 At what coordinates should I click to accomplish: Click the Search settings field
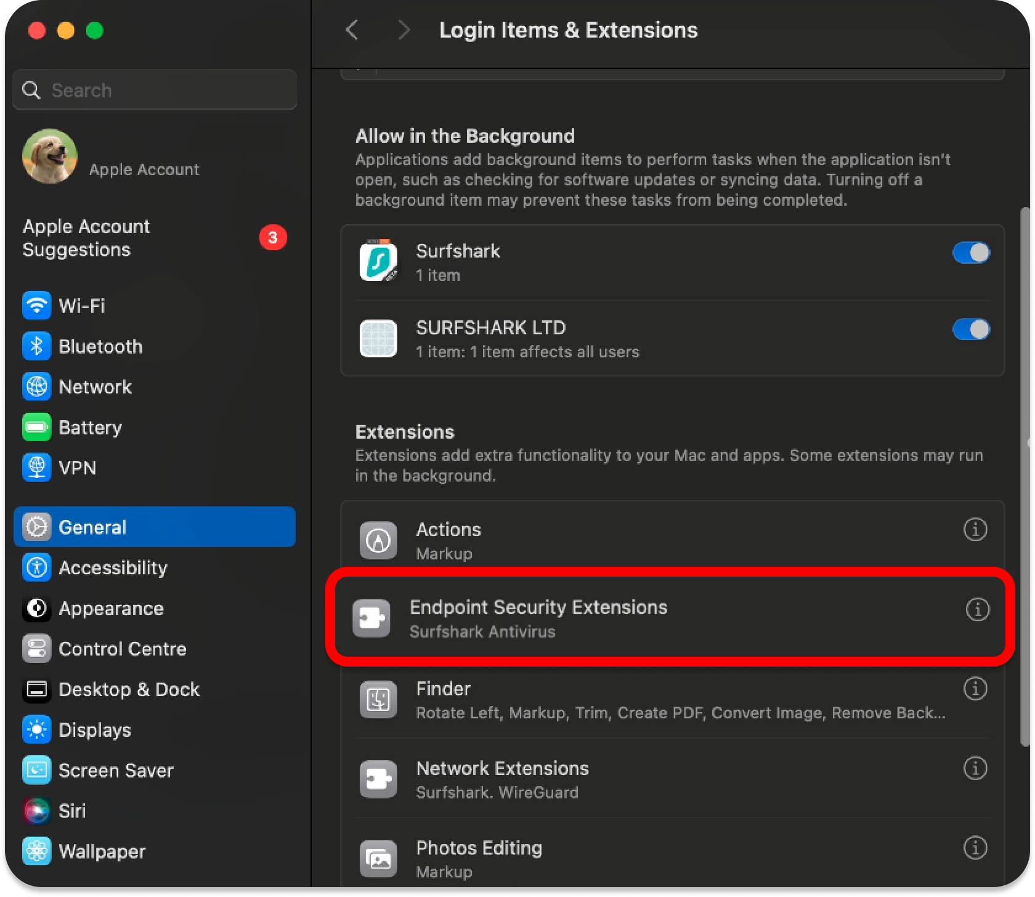[x=155, y=90]
